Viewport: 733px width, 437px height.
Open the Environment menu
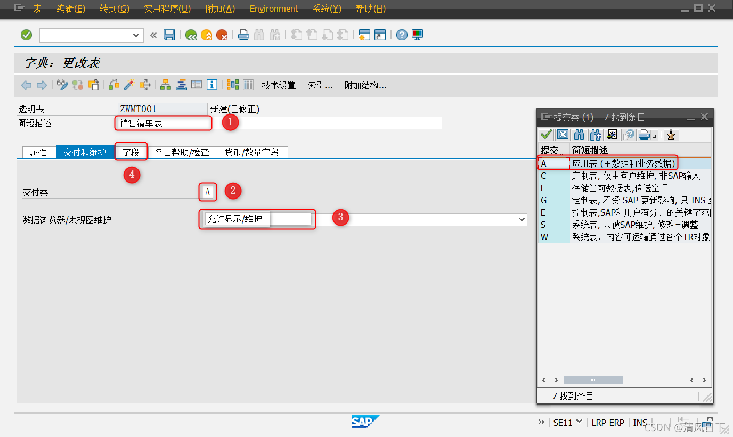click(x=274, y=9)
